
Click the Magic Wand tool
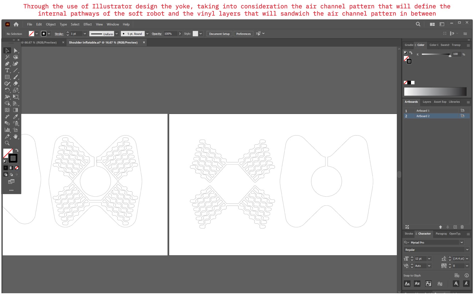point(7,57)
